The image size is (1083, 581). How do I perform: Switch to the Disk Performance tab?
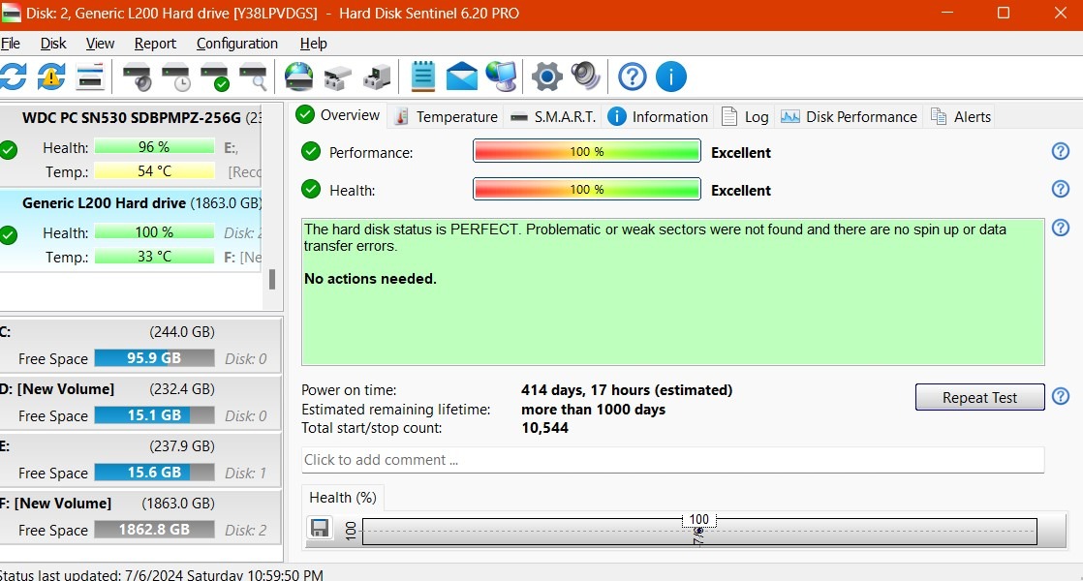tap(850, 116)
